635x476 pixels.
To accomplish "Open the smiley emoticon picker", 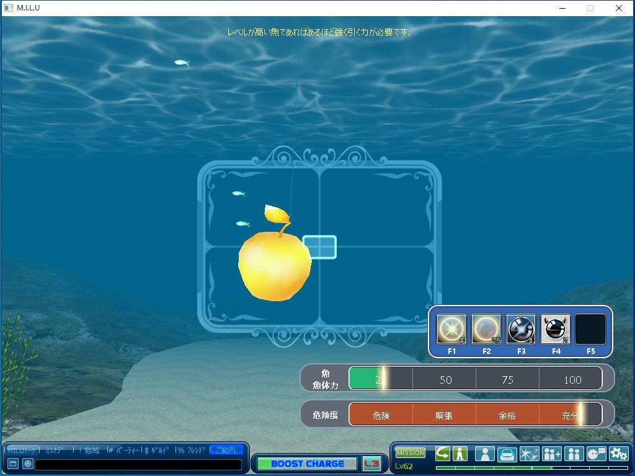I will pyautogui.click(x=27, y=464).
